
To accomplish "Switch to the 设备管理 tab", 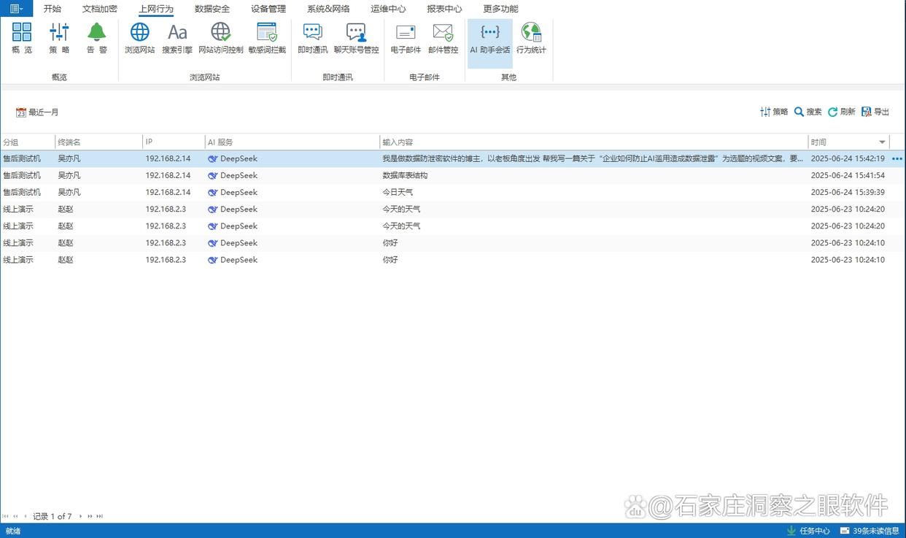I will tap(268, 9).
